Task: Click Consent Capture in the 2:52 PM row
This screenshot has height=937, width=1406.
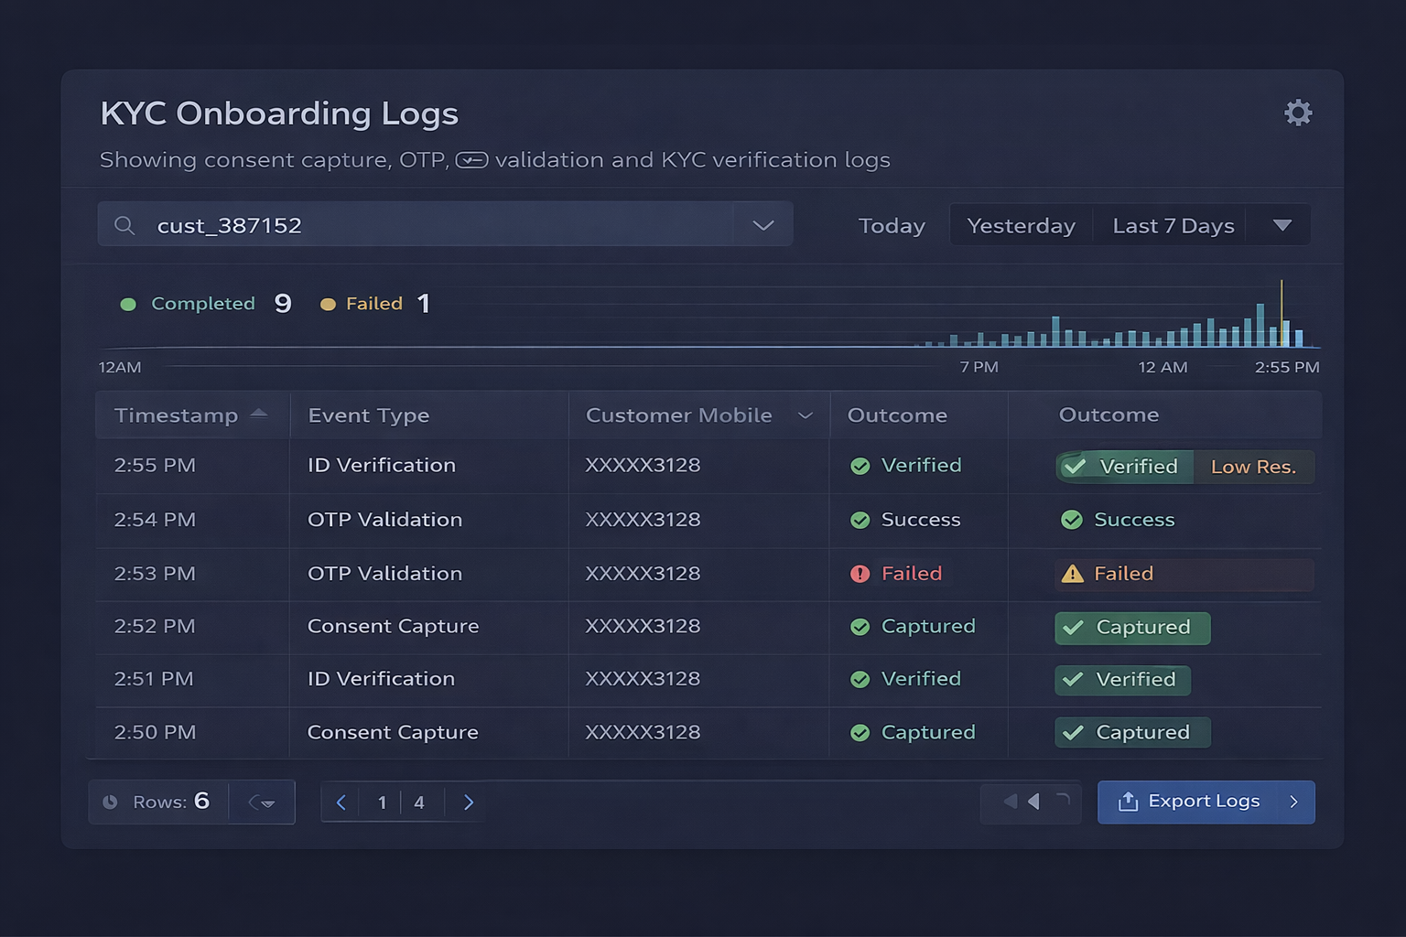Action: coord(393,627)
